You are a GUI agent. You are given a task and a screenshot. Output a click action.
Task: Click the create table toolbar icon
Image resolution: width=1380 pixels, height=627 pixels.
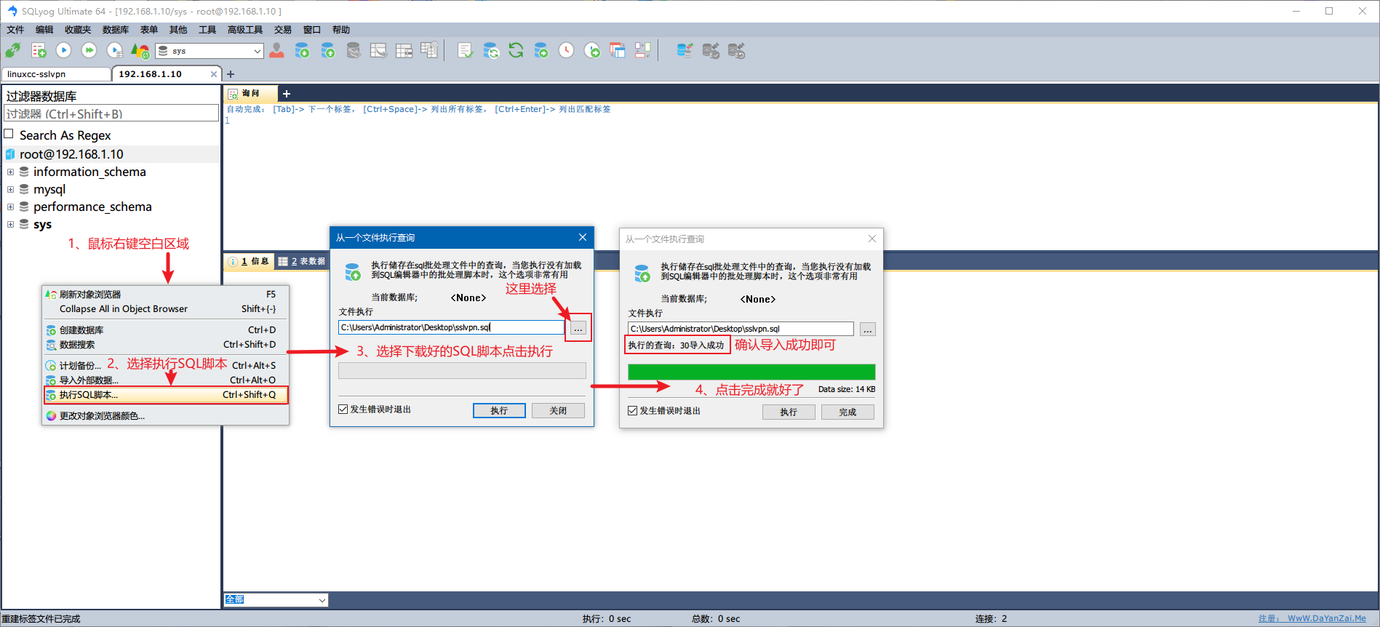378,50
